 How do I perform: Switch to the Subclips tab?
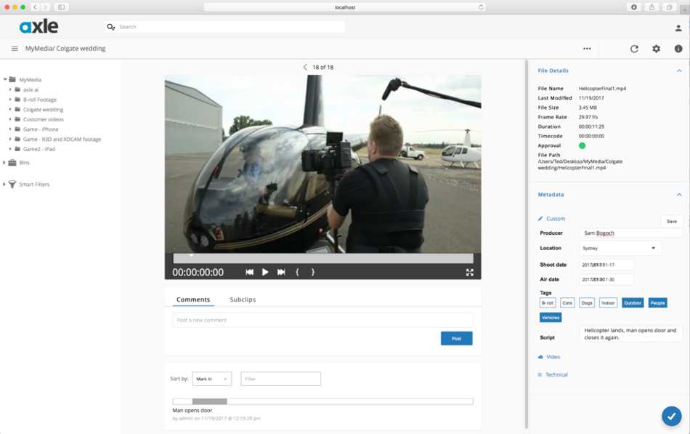(243, 299)
